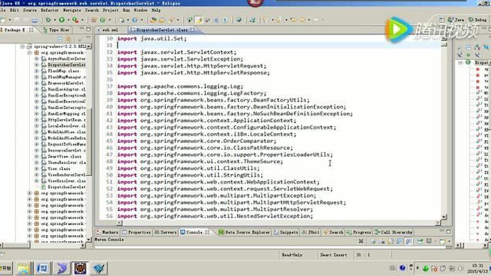Click the Debug bug icon in toolbar
The height and width of the screenshot is (276, 491).
click(x=48, y=20)
